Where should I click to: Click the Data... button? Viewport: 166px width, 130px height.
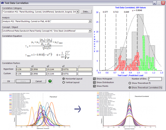86,11
